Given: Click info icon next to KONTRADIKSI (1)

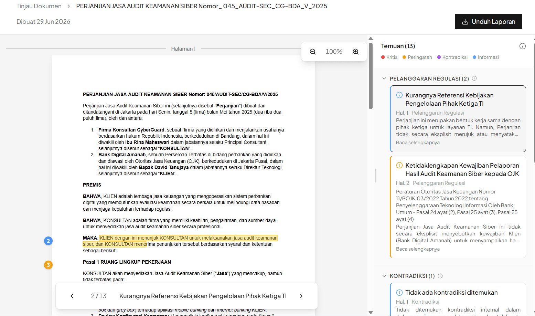Looking at the screenshot, I should pyautogui.click(x=440, y=276).
